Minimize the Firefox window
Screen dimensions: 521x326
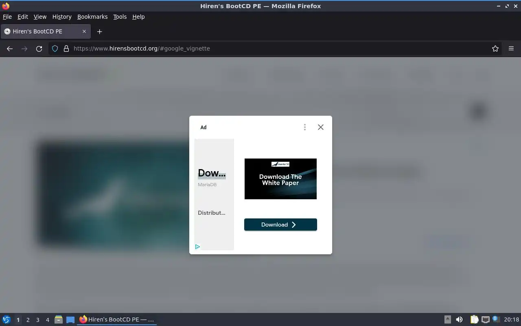coord(499,6)
